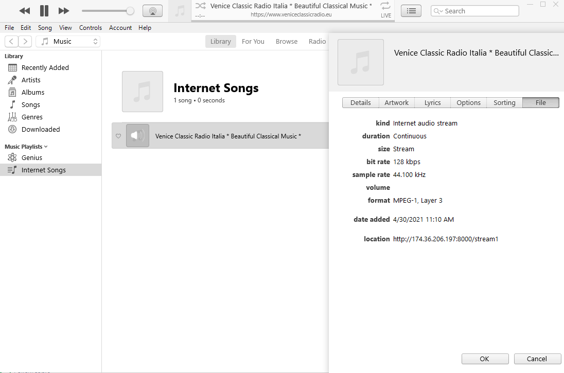Toggle shuffle icon in the now-playing display
The height and width of the screenshot is (373, 564).
[x=200, y=5]
